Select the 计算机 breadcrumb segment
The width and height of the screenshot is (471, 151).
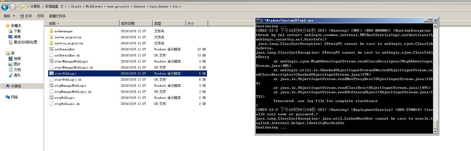tap(35, 6)
